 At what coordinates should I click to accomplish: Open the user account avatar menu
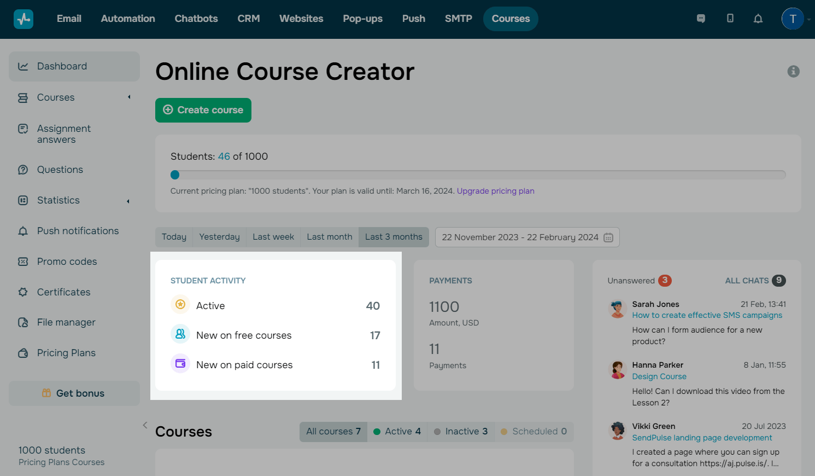pos(792,19)
